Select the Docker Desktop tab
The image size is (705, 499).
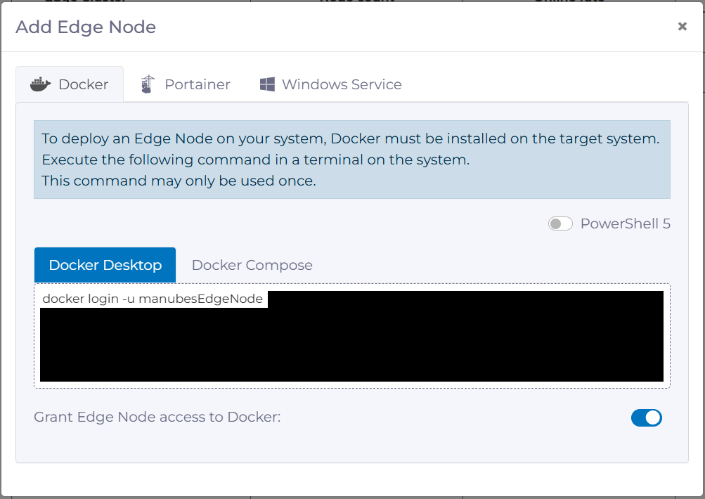coord(104,265)
